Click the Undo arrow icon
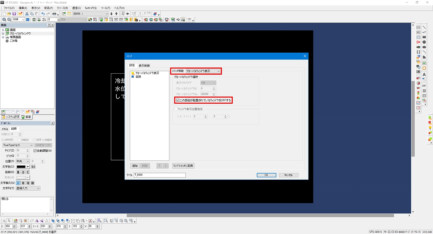This screenshot has height=234, width=433. click(43, 14)
